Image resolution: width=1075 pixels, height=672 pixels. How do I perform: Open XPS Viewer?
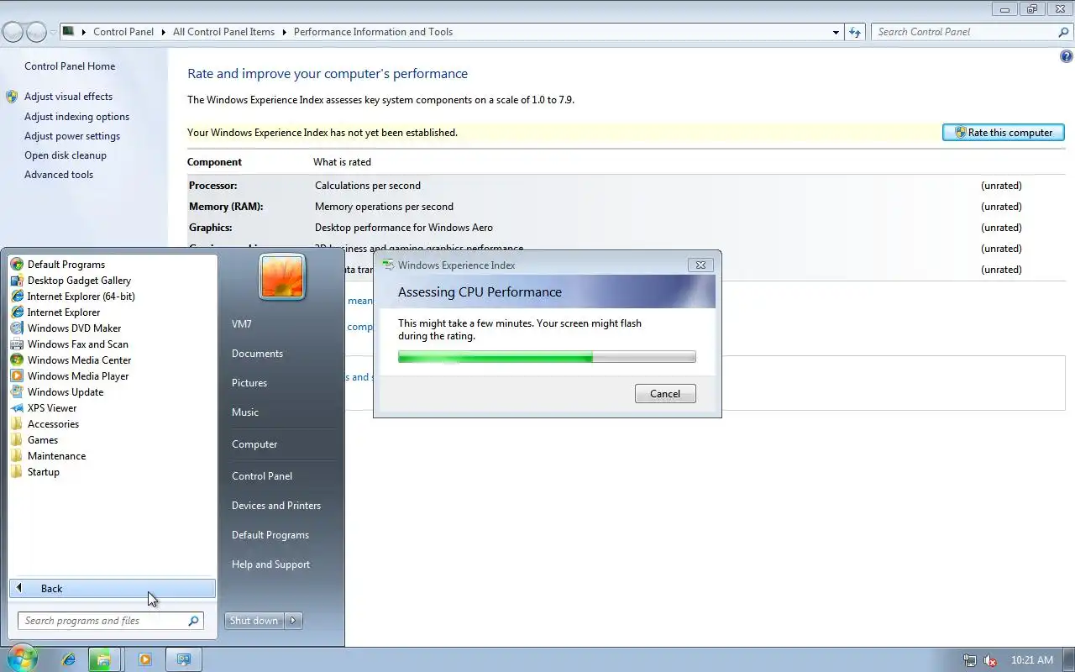click(52, 408)
